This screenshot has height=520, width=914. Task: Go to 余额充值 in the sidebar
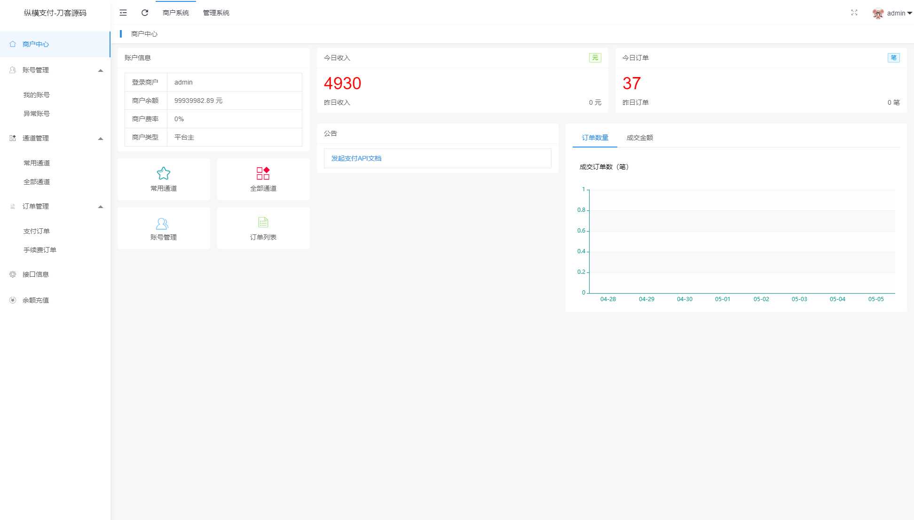tap(36, 300)
